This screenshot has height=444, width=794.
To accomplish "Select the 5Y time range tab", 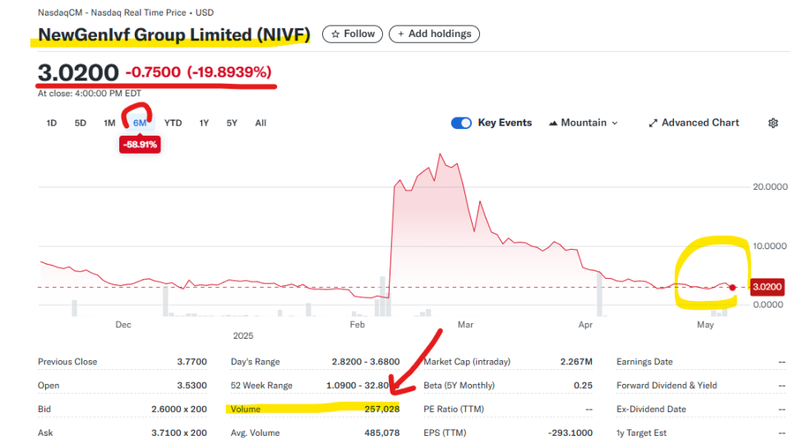I will point(232,123).
